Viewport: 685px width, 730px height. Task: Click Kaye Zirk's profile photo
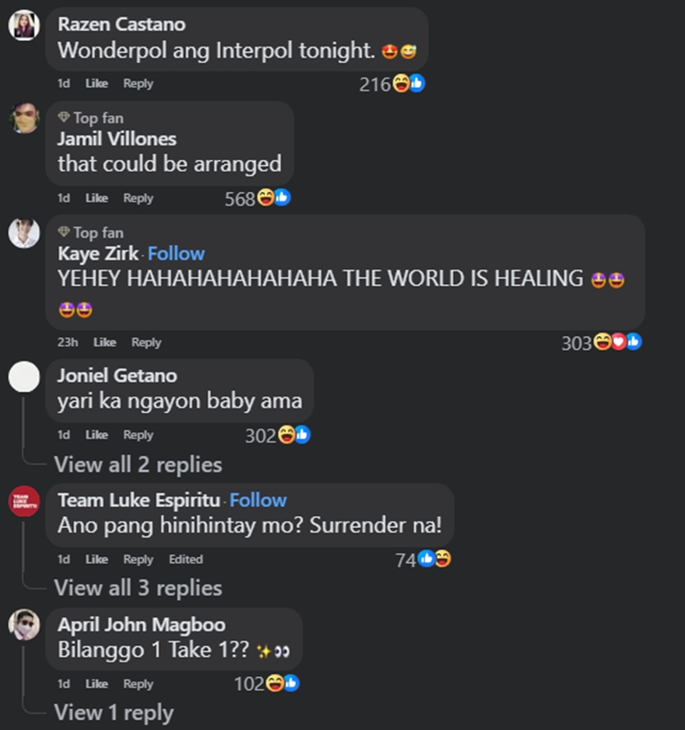[x=24, y=232]
